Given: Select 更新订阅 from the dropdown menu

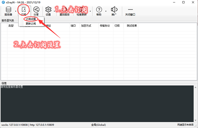Looking at the screenshot, I should (31, 24).
